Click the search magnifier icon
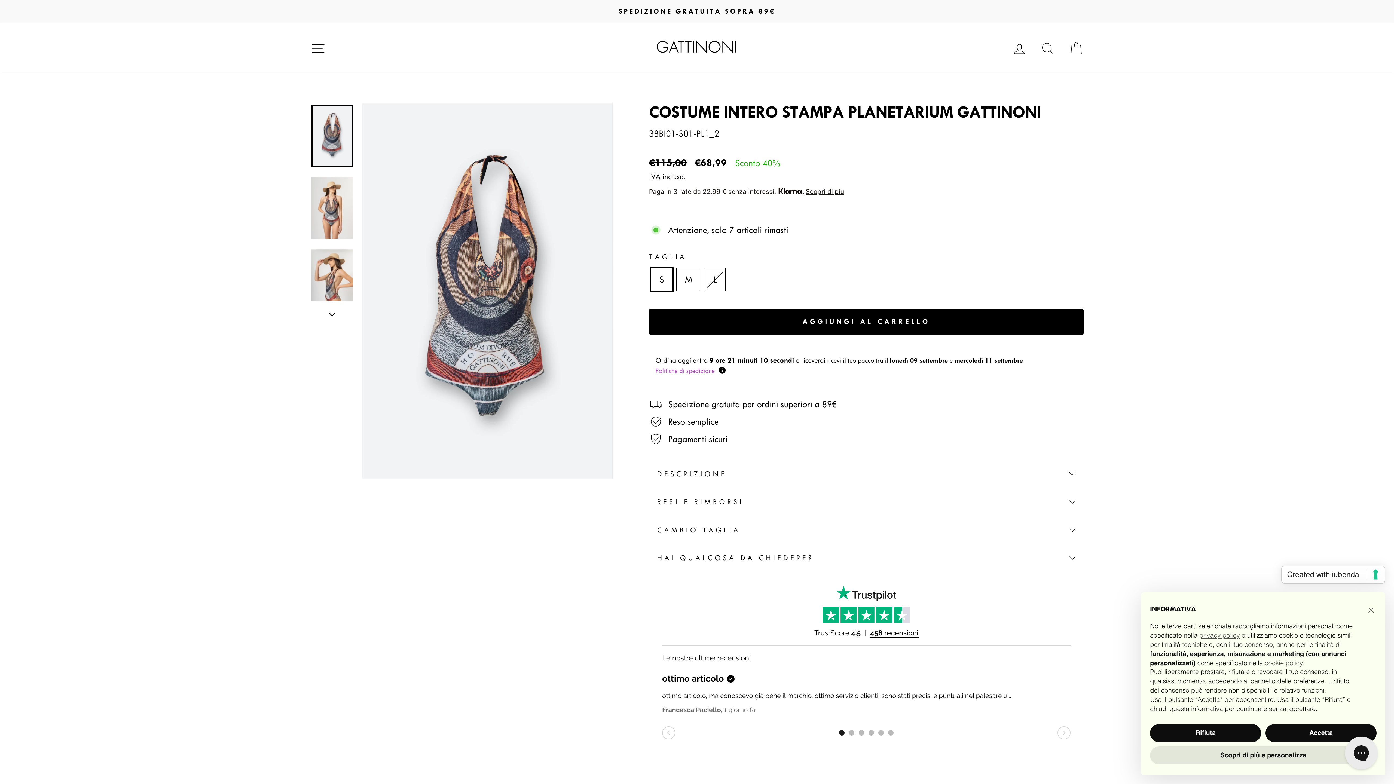This screenshot has width=1394, height=784. 1047,49
